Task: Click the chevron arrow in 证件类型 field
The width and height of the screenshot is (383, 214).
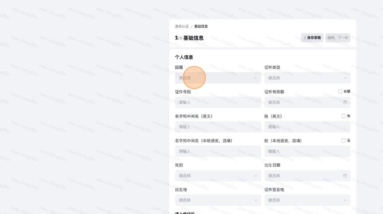Action: 345,78
